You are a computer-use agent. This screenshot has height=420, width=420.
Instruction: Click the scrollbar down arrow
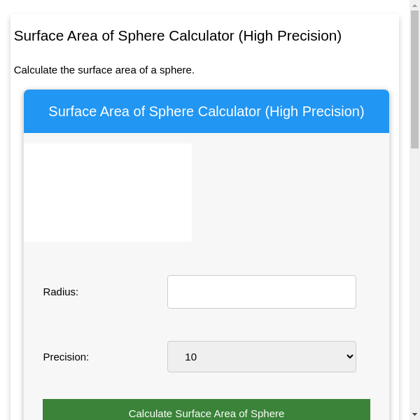pyautogui.click(x=414, y=414)
